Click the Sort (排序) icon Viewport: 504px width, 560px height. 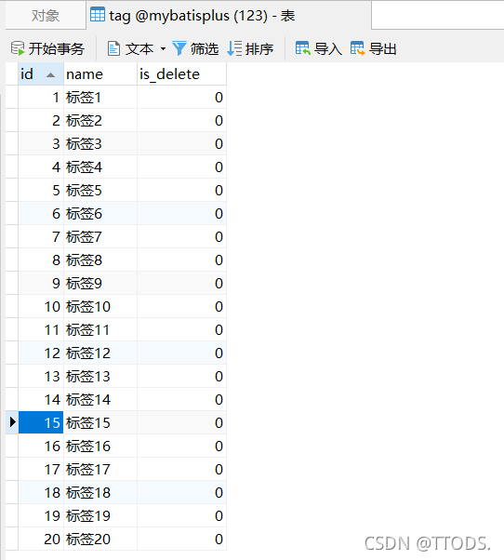point(234,48)
